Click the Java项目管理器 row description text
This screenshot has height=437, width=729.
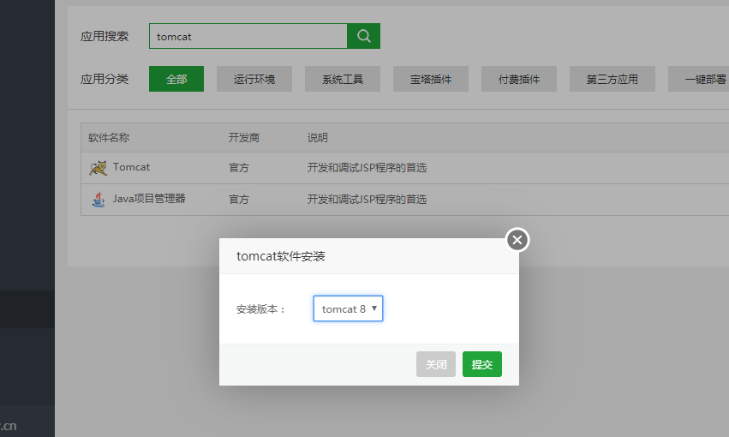pyautogui.click(x=367, y=200)
